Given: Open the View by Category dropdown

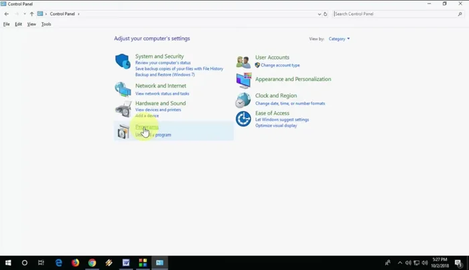Looking at the screenshot, I should (338, 39).
